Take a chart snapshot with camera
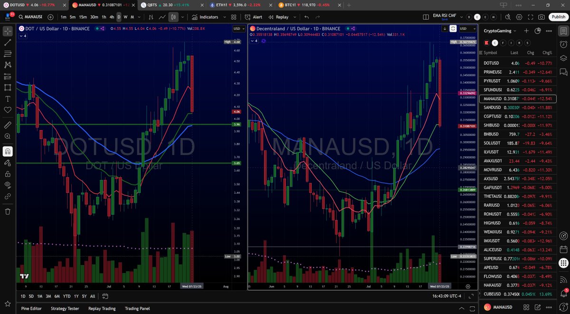The image size is (570, 314). coord(541,17)
